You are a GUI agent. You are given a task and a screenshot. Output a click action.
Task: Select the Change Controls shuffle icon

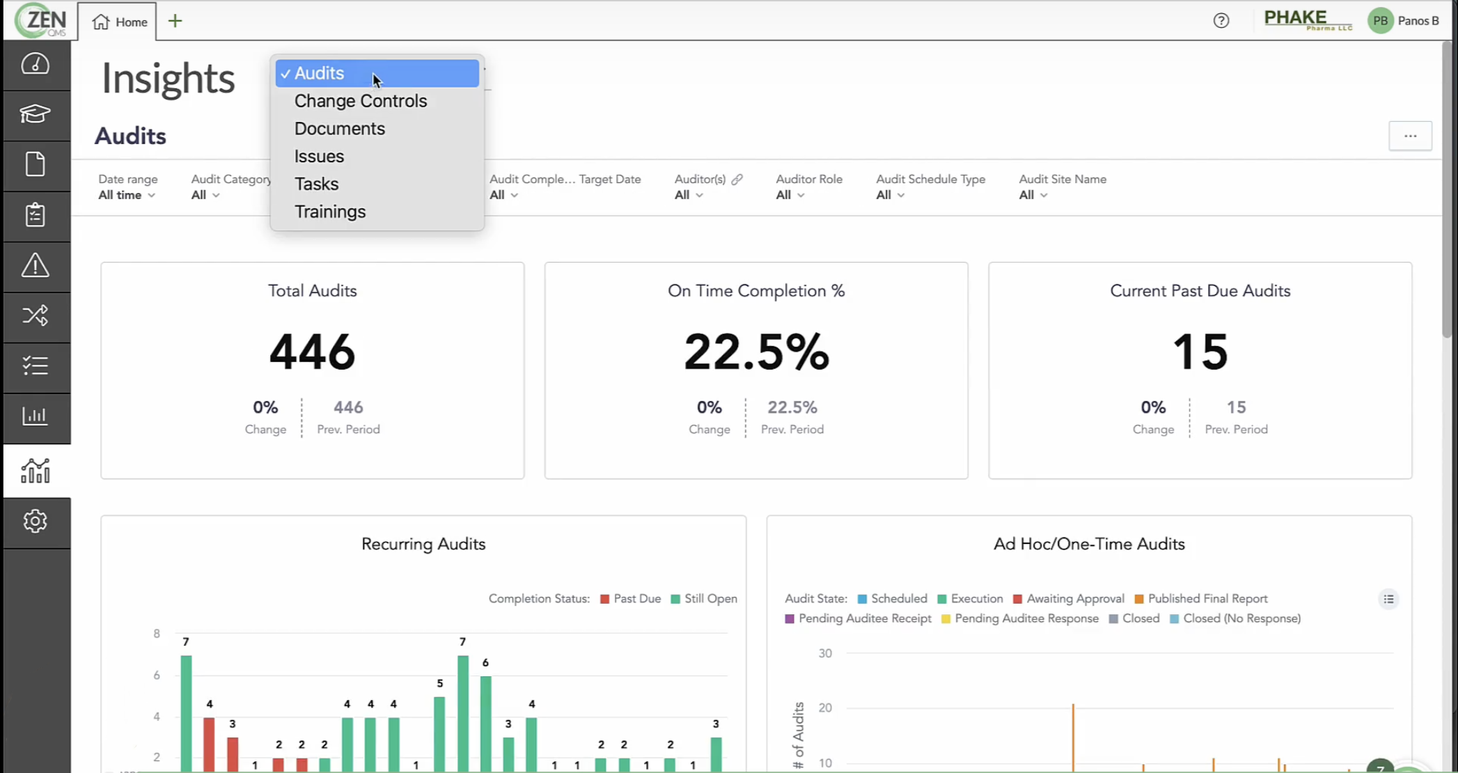point(36,315)
